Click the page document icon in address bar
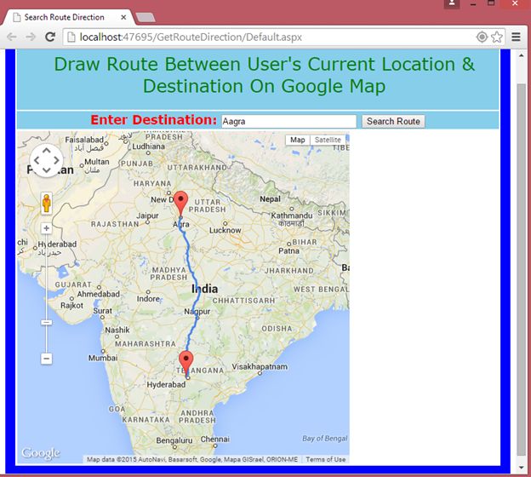The height and width of the screenshot is (477, 531). coord(71,37)
